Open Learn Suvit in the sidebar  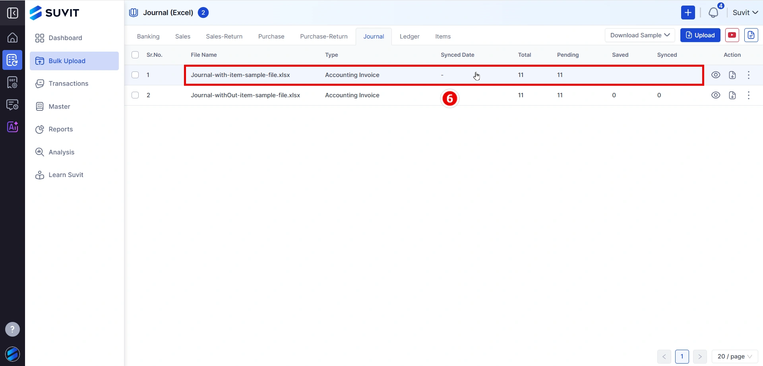pos(74,175)
